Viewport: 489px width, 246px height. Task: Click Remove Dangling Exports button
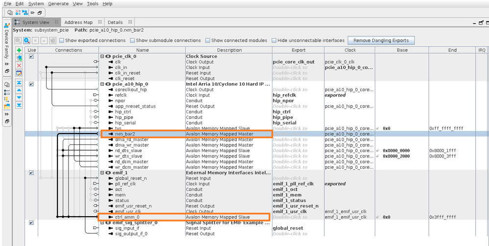(381, 40)
